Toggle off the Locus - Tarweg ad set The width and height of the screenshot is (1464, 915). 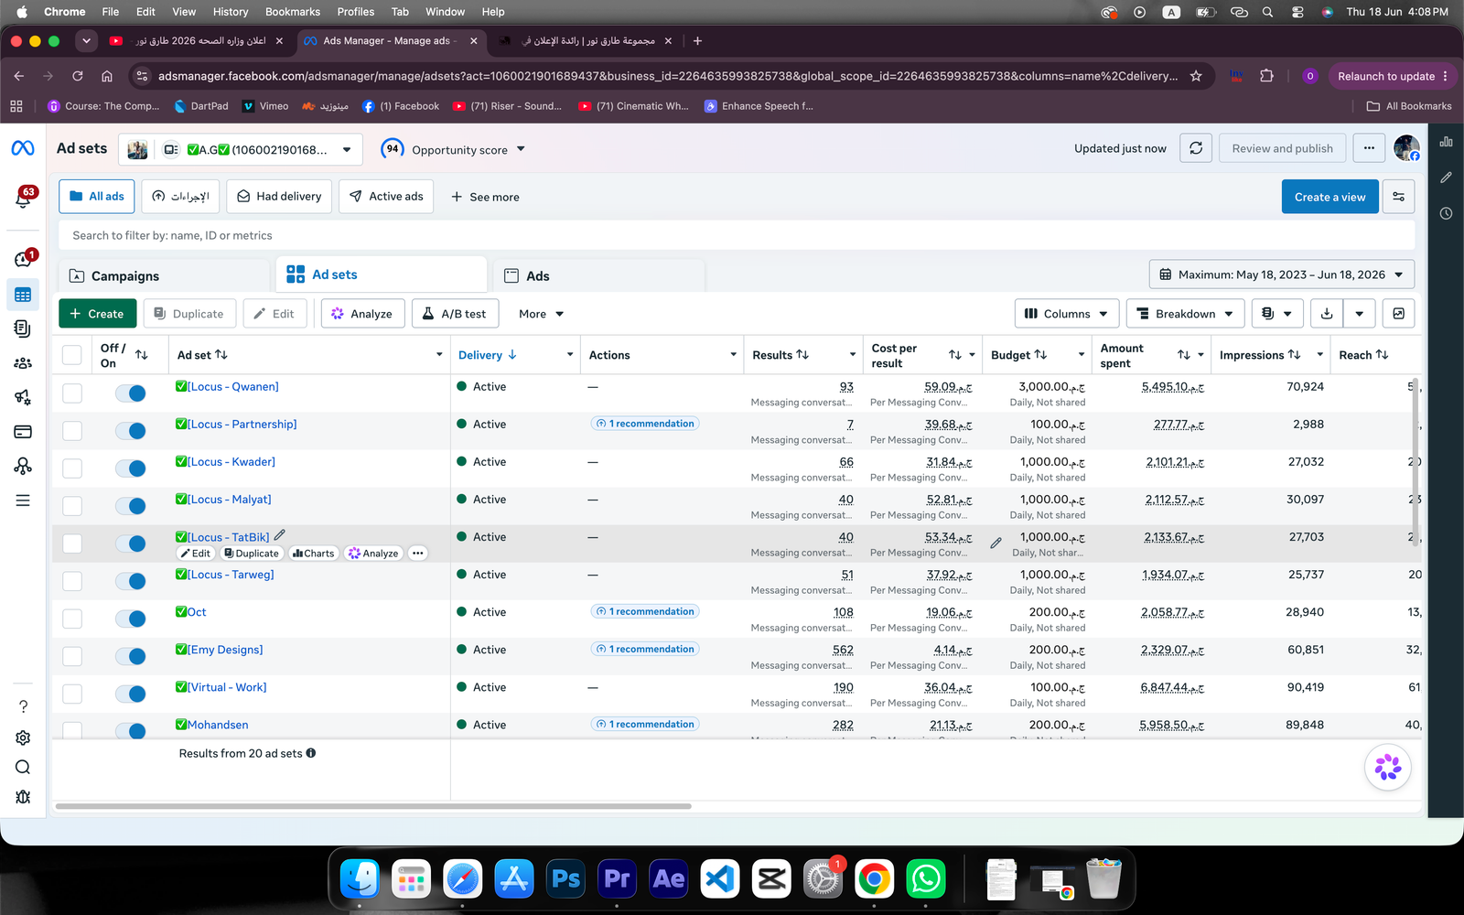coord(131,581)
